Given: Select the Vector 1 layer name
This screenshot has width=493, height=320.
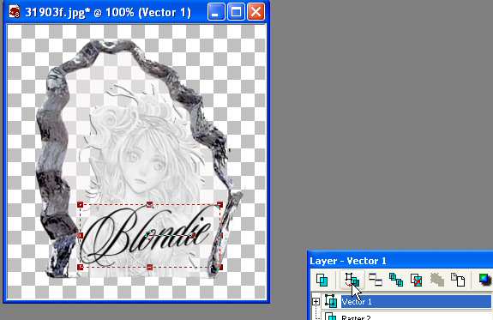Looking at the screenshot, I should coord(357,302).
